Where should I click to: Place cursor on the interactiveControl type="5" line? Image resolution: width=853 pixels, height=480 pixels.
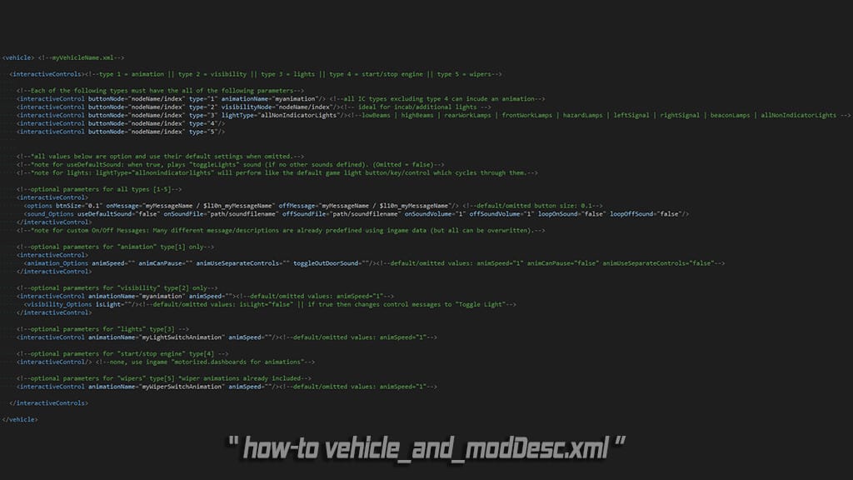click(x=117, y=132)
